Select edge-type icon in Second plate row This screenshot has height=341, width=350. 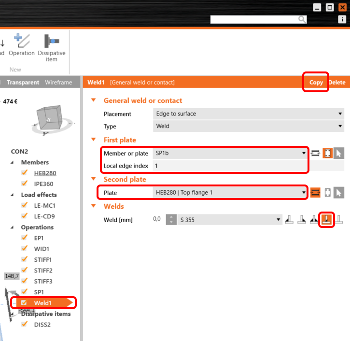click(x=315, y=193)
